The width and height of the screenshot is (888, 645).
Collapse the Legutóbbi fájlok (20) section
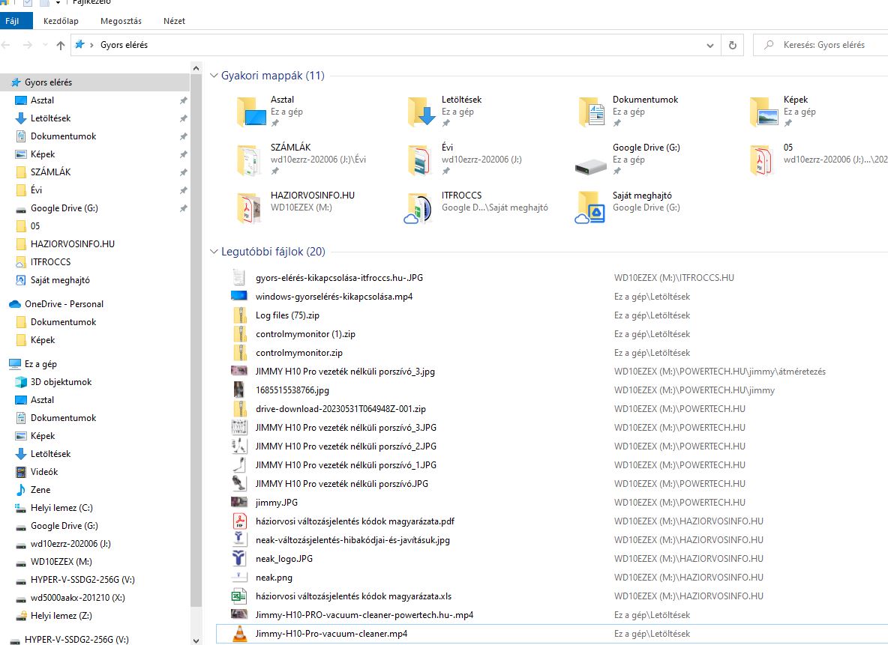pos(214,252)
